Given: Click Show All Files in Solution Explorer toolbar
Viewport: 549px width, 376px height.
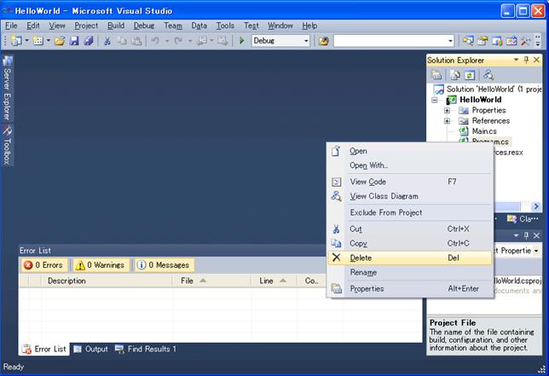Looking at the screenshot, I should 455,74.
